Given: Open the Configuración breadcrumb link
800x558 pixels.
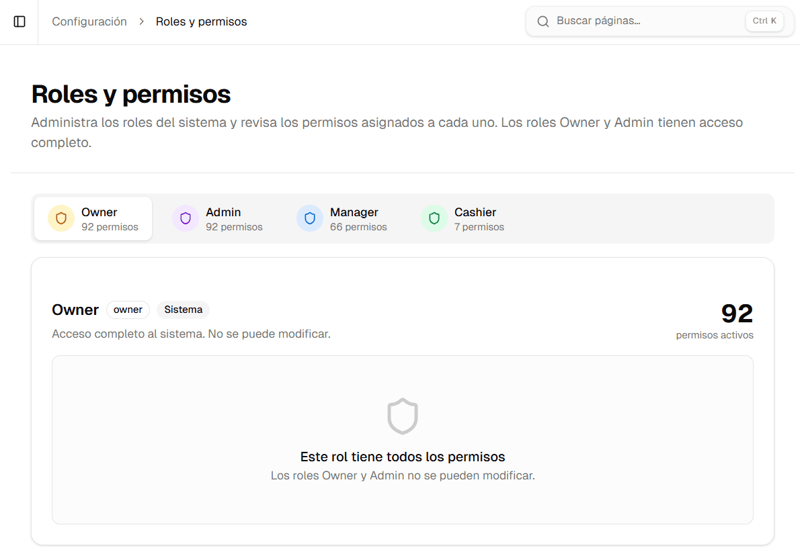Looking at the screenshot, I should point(89,21).
